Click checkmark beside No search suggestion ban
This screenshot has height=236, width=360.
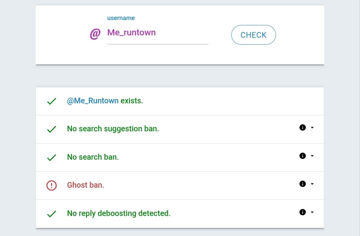tap(51, 129)
